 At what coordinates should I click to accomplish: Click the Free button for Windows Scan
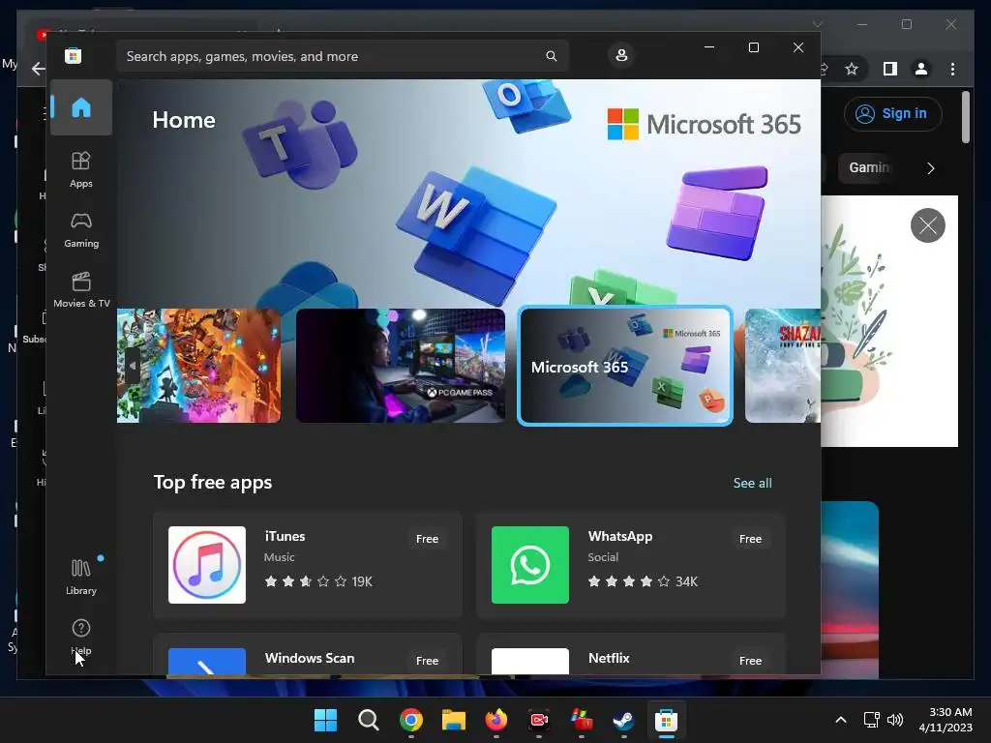click(427, 660)
